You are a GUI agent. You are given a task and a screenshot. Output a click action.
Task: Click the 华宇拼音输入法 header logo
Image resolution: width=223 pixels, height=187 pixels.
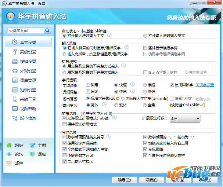[10, 16]
